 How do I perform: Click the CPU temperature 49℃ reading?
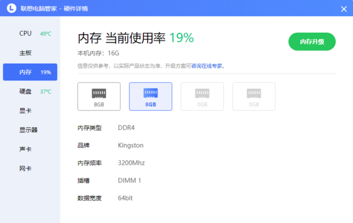tap(46, 34)
